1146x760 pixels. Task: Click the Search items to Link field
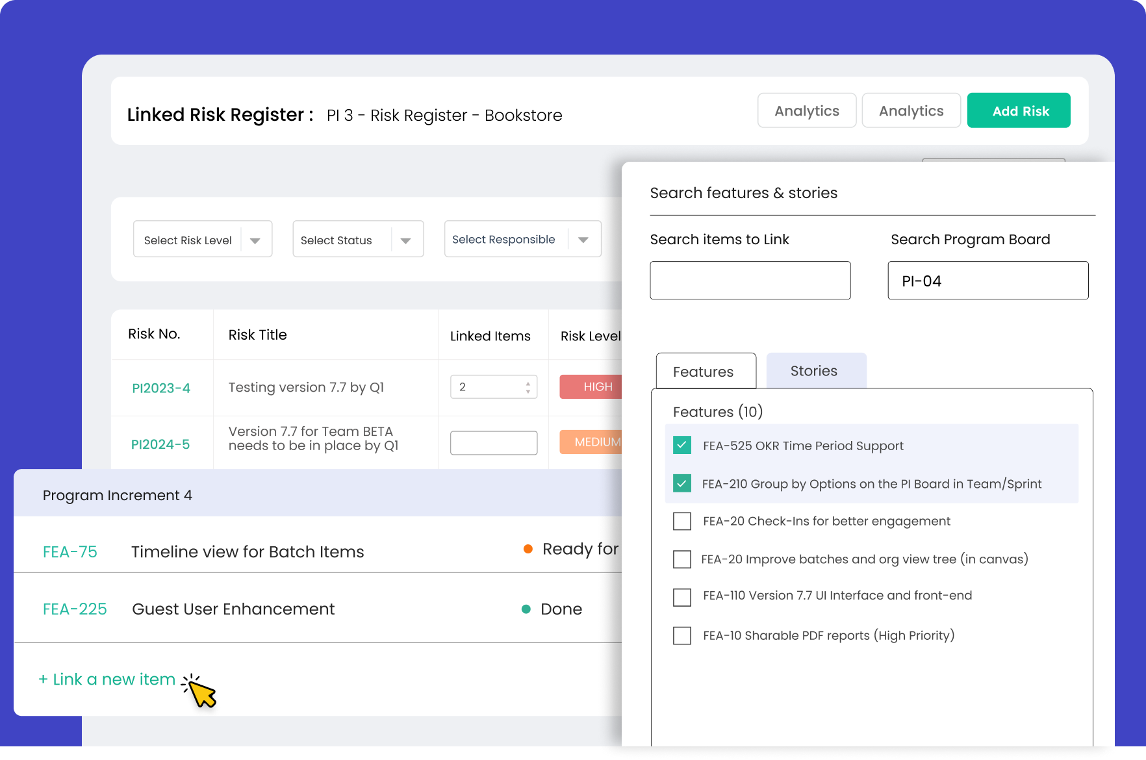[x=750, y=280]
